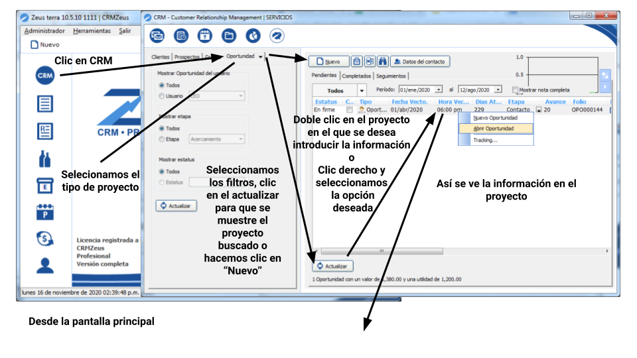Switch to the Completados tab
637x358 pixels.
[x=356, y=76]
